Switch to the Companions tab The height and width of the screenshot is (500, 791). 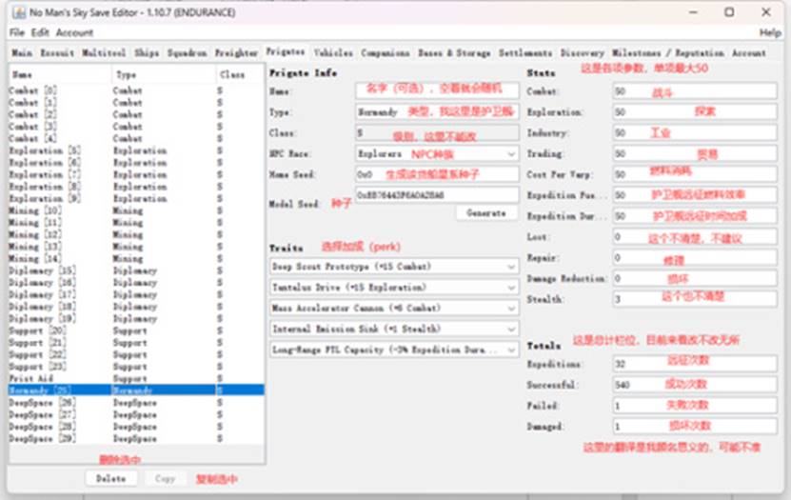point(386,53)
